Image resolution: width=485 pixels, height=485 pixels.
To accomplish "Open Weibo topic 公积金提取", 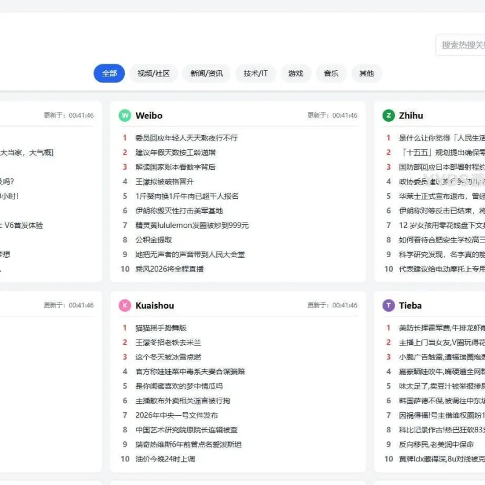I will coord(153,239).
